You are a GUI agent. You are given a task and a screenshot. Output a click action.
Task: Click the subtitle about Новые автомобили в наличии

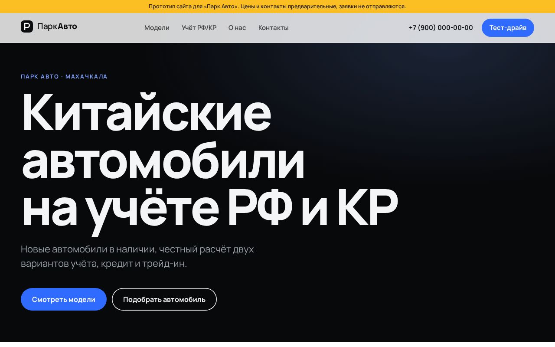(137, 256)
